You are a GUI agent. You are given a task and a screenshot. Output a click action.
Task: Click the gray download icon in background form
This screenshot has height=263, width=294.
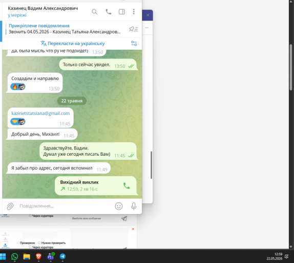tap(5, 239)
